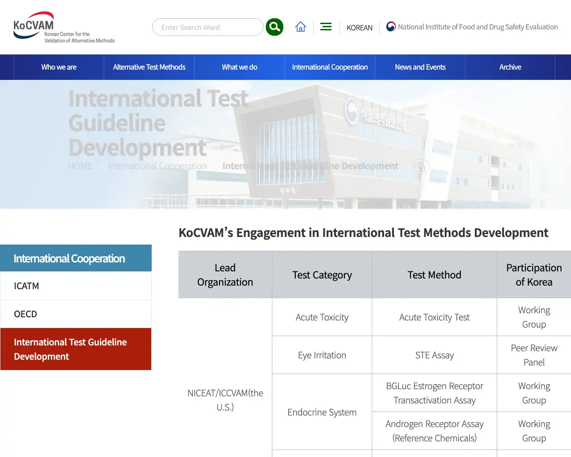Image resolution: width=571 pixels, height=457 pixels.
Task: Select International Test Guideline Development sidebar item
Action: [x=76, y=349]
